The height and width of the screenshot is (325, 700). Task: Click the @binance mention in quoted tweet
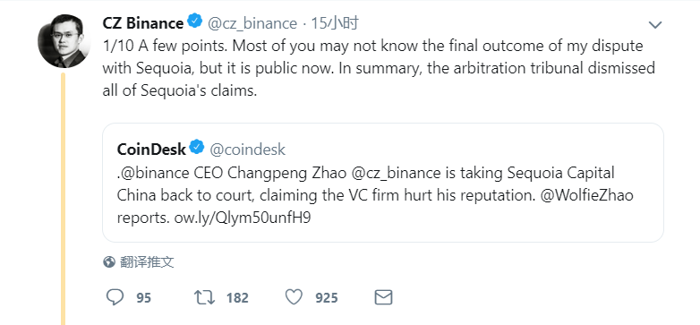tap(155, 172)
